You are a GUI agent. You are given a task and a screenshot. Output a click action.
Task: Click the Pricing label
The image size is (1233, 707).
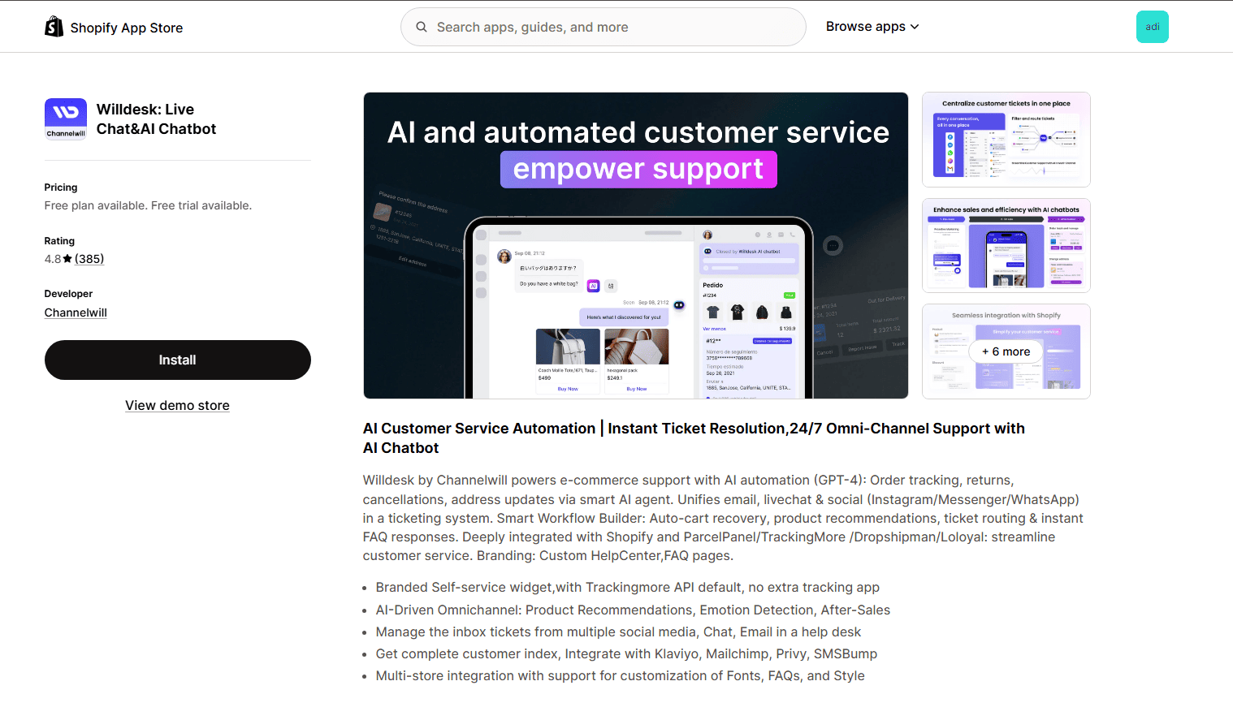coord(61,188)
